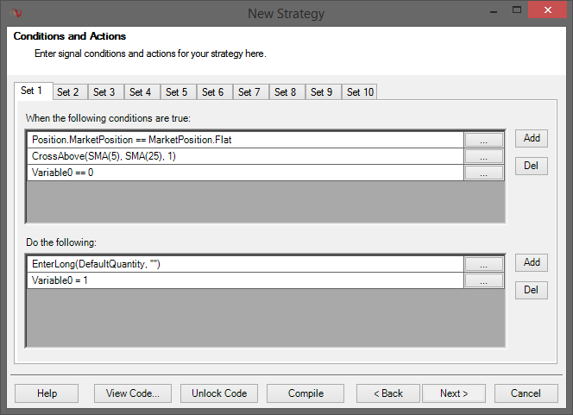Screen dimensions: 573x415
Task: Switch to the Set 5 tab
Action: pos(177,92)
